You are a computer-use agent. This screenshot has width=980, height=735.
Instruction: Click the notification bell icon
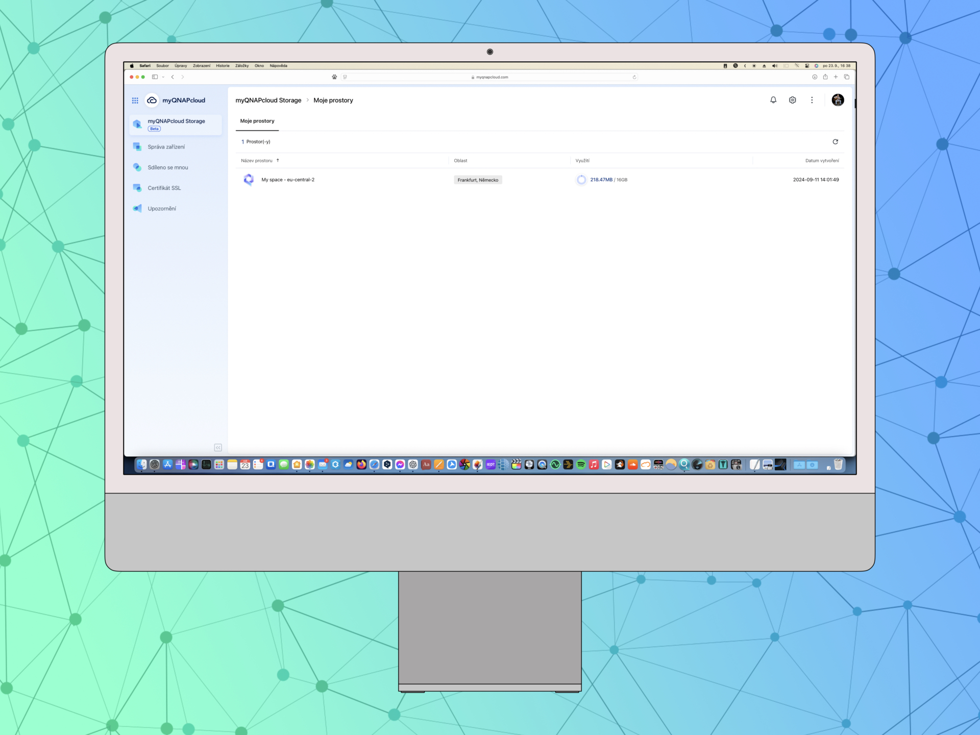[x=773, y=100]
